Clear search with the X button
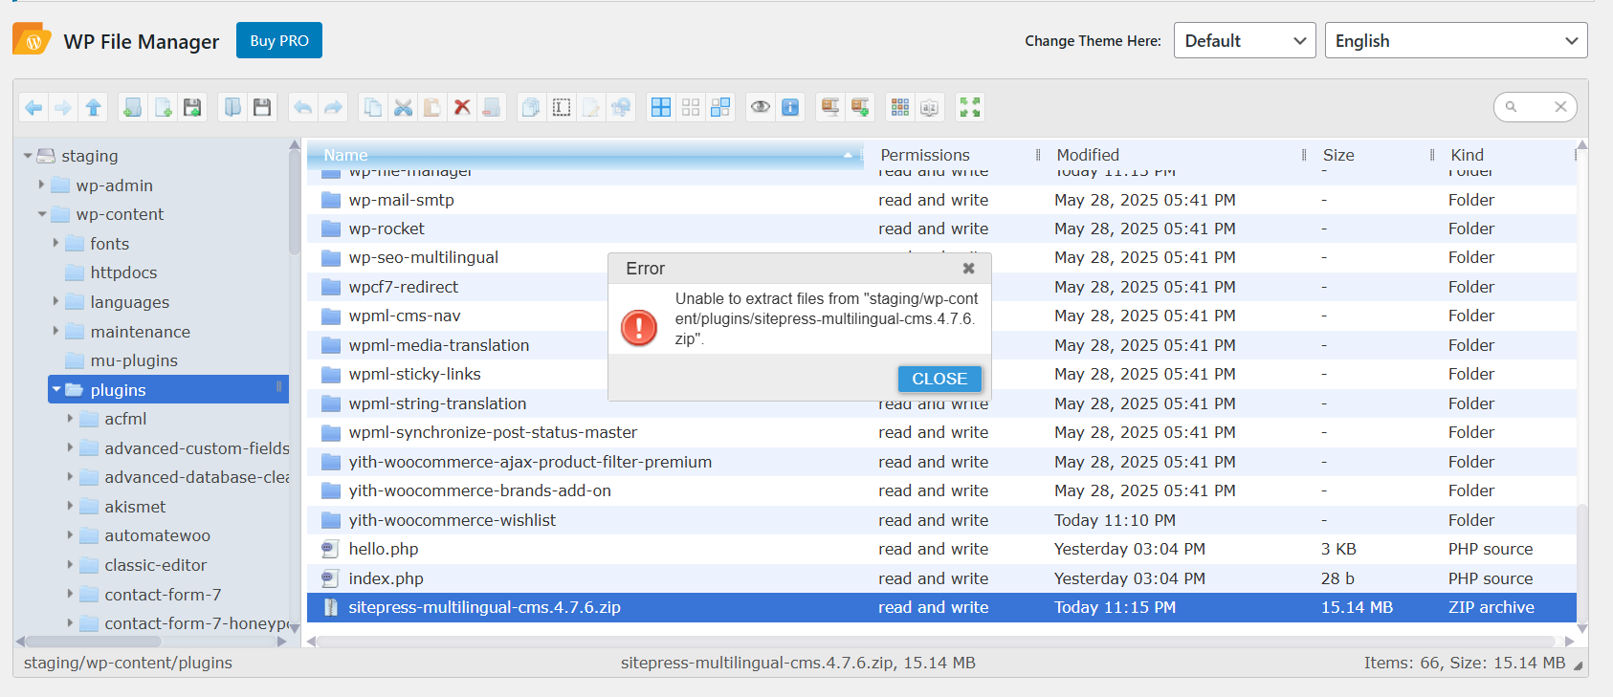 click(1560, 107)
